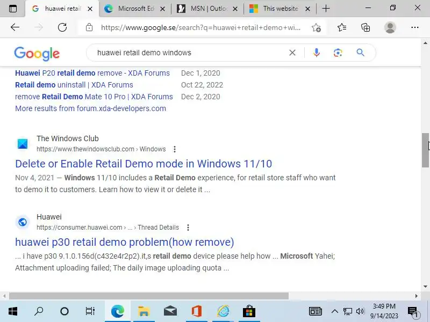Open the tab actions menu icon
Viewport: 430px width, 322px height.
click(x=12, y=9)
